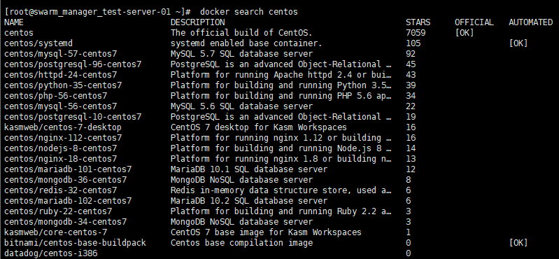Select the AUTOMATED column header
Screen dimensions: 559x259
pyautogui.click(x=531, y=22)
